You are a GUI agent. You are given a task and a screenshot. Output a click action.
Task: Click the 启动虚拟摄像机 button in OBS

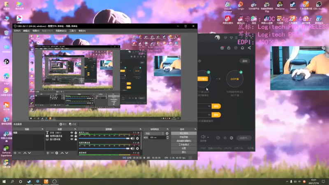pyautogui.click(x=184, y=141)
